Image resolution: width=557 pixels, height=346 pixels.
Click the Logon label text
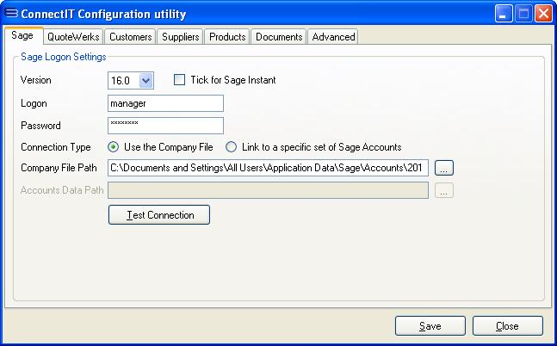pos(34,103)
